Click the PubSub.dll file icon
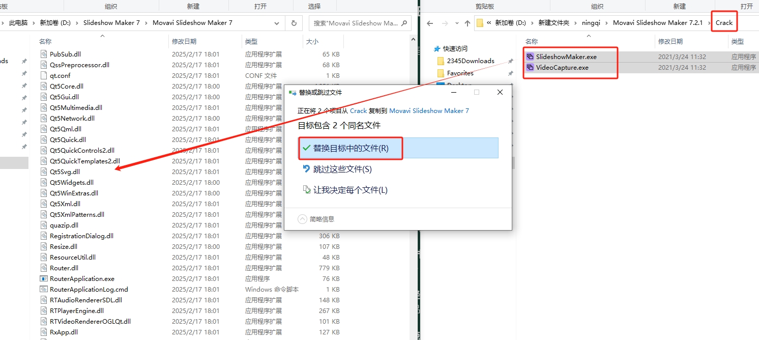This screenshot has height=340, width=759. point(44,54)
